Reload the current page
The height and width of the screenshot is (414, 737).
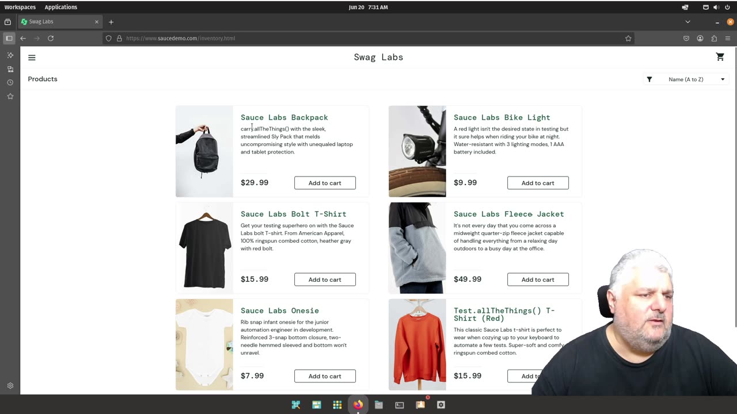[x=51, y=39]
